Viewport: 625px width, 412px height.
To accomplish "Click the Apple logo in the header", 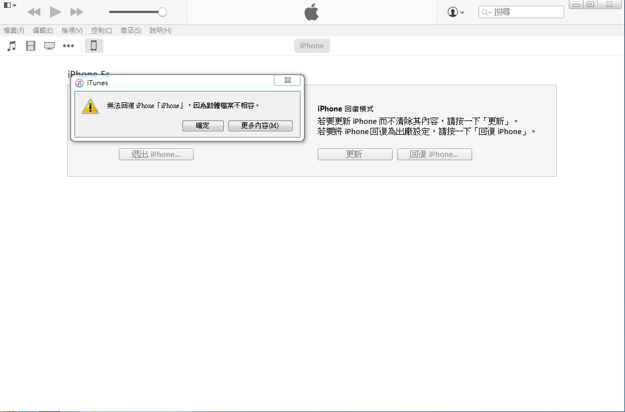I will click(x=312, y=12).
